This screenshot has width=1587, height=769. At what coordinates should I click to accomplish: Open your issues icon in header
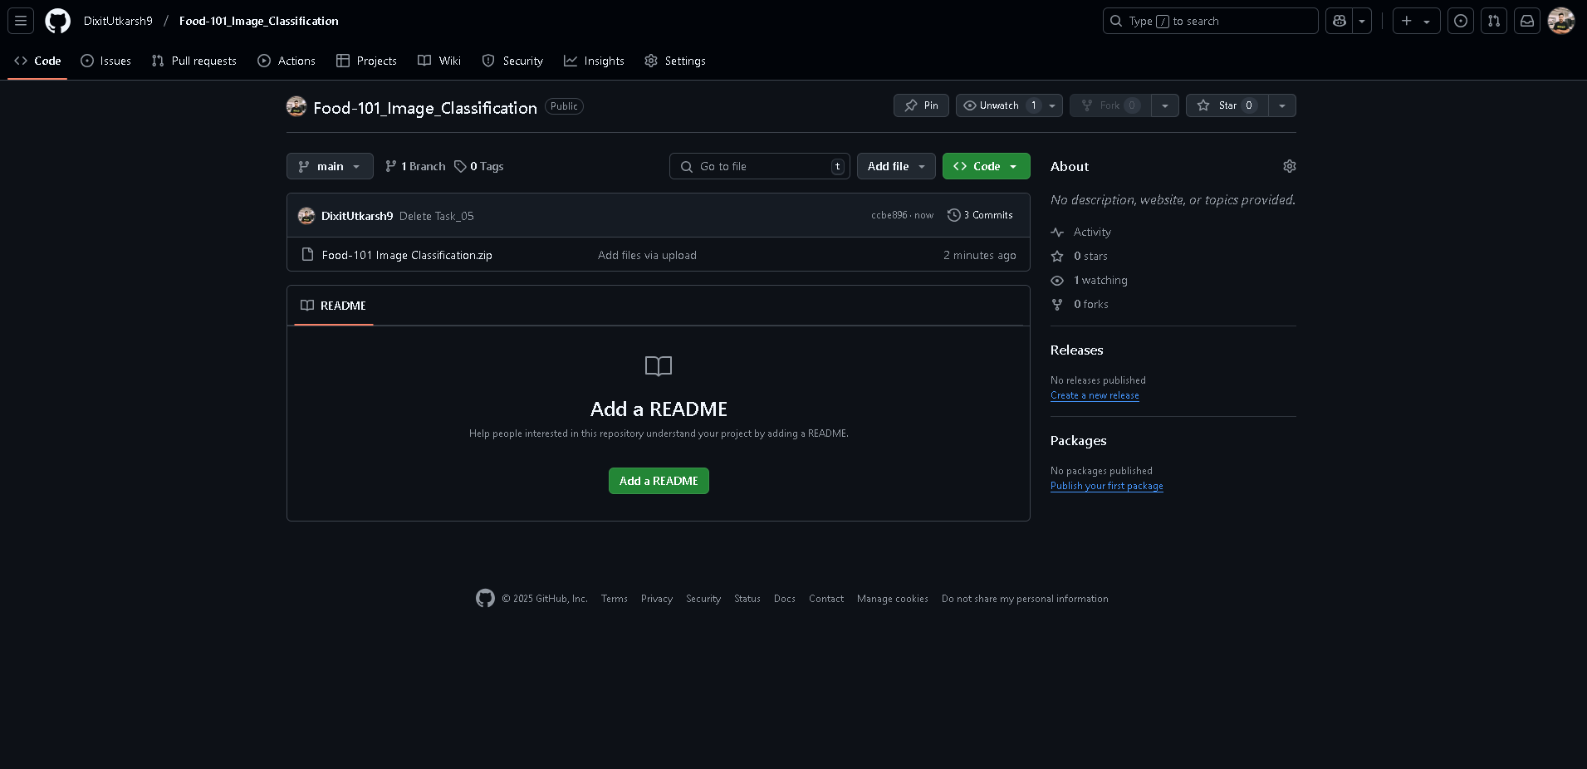pos(1461,21)
